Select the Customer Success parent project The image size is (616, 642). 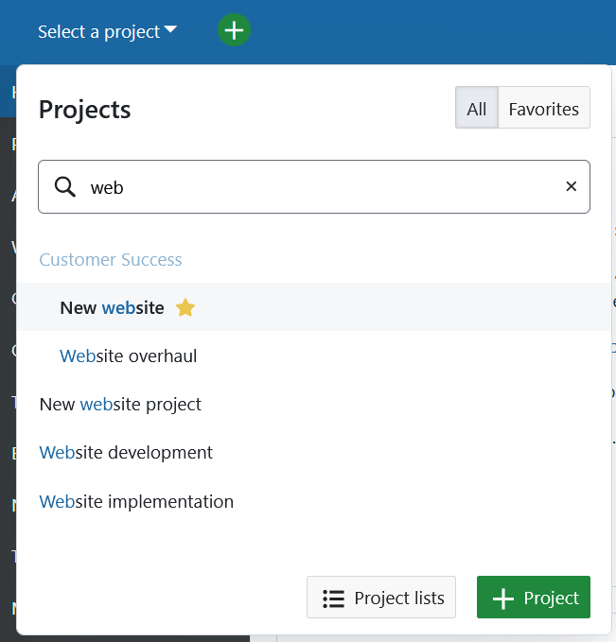click(111, 259)
